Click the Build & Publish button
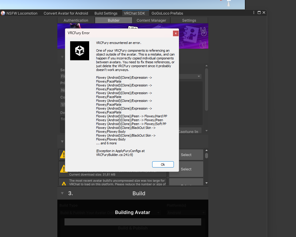296x237 pixels. [133, 228]
